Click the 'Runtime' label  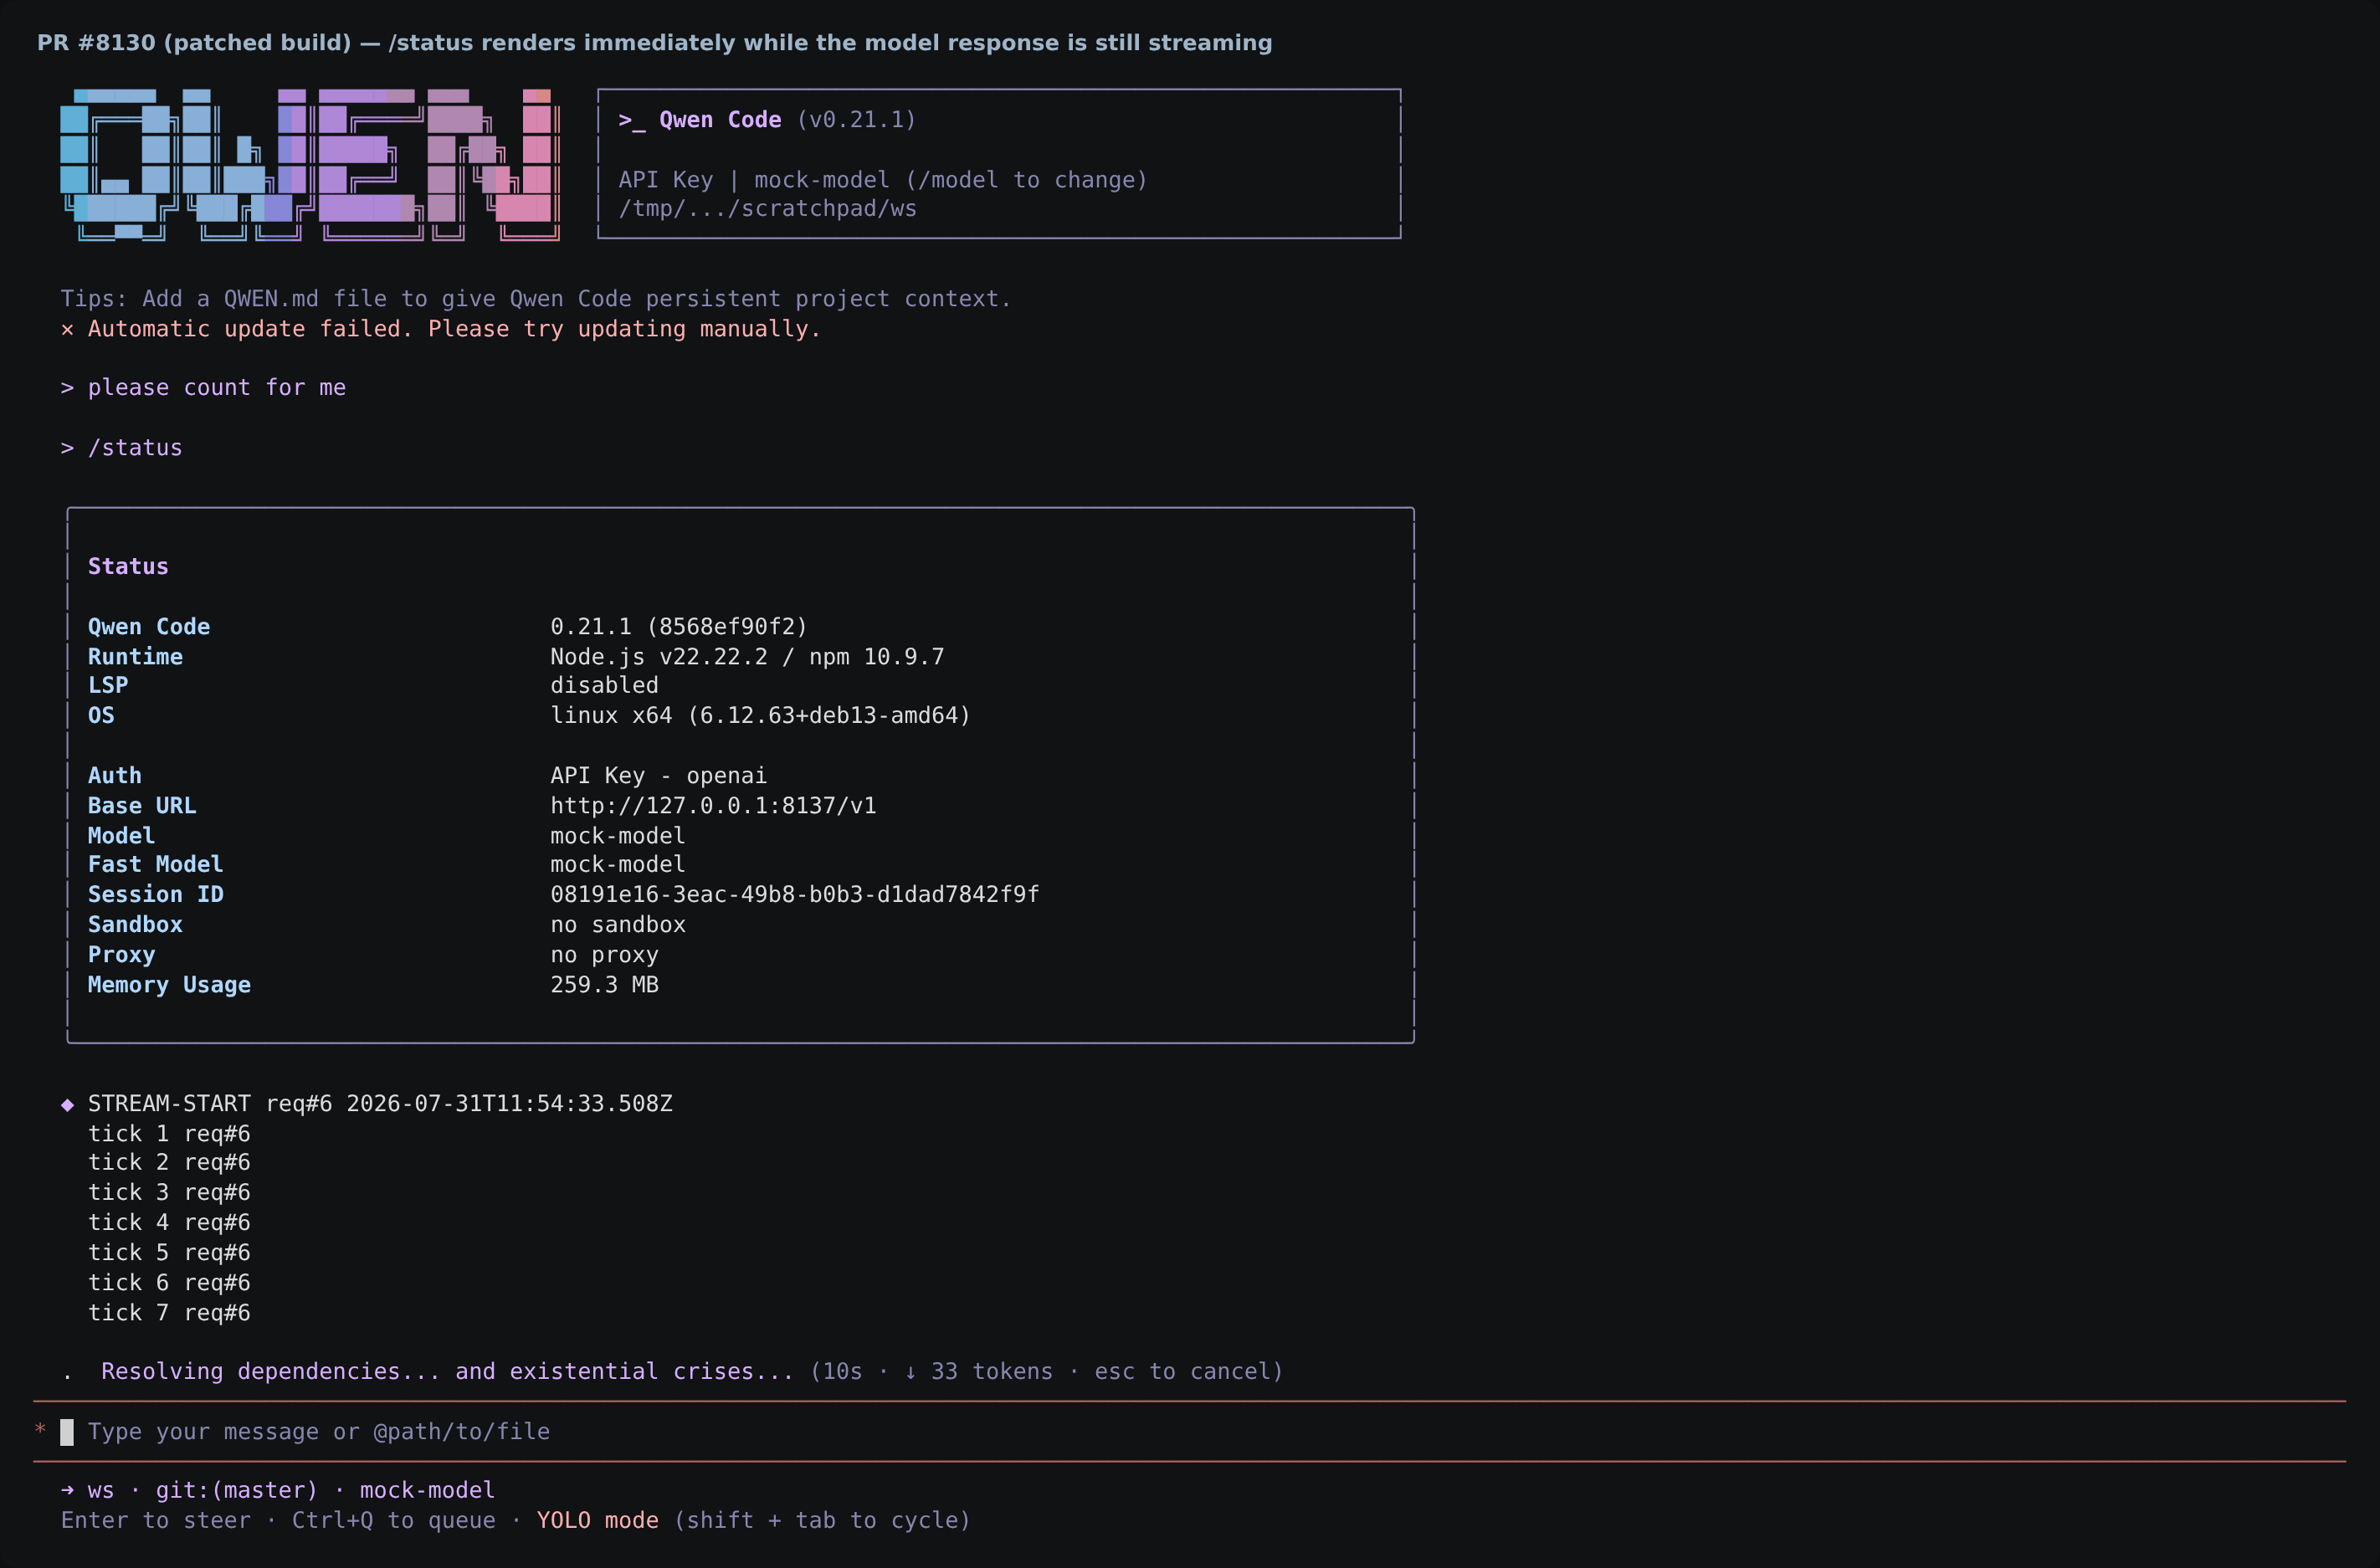click(x=135, y=657)
